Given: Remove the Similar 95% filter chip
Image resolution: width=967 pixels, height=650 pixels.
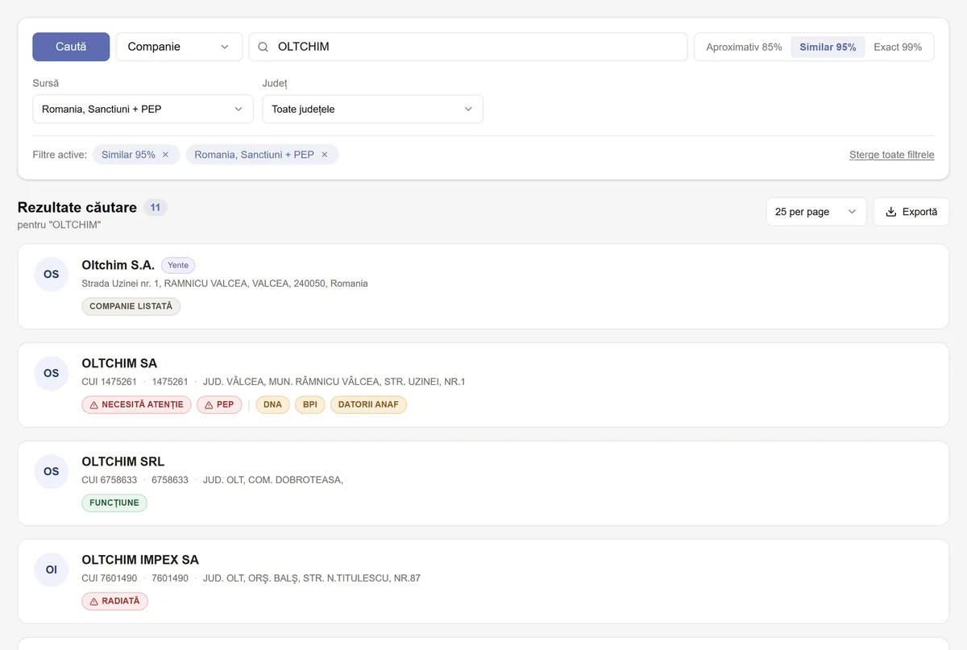Looking at the screenshot, I should [165, 155].
